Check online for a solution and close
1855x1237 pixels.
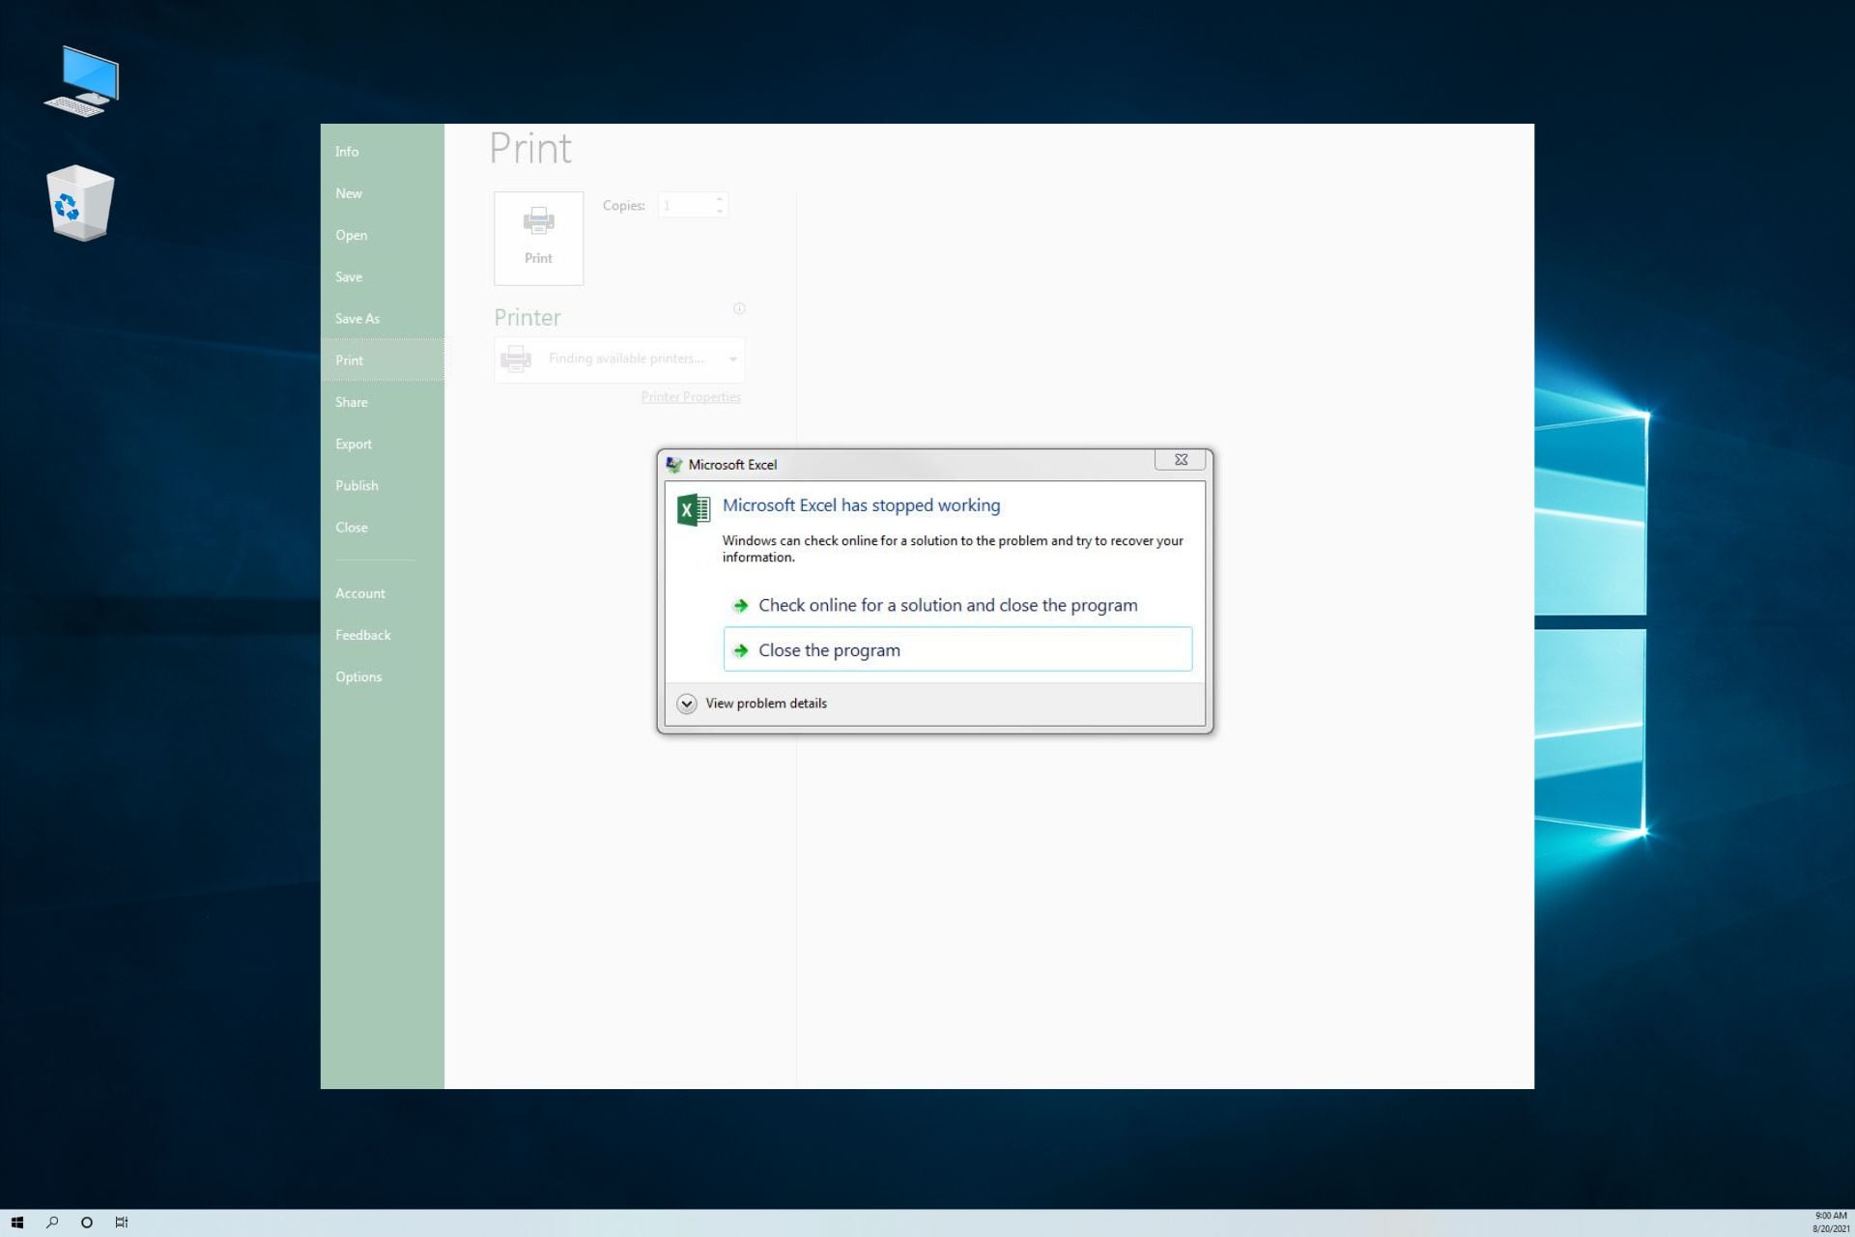(x=947, y=606)
